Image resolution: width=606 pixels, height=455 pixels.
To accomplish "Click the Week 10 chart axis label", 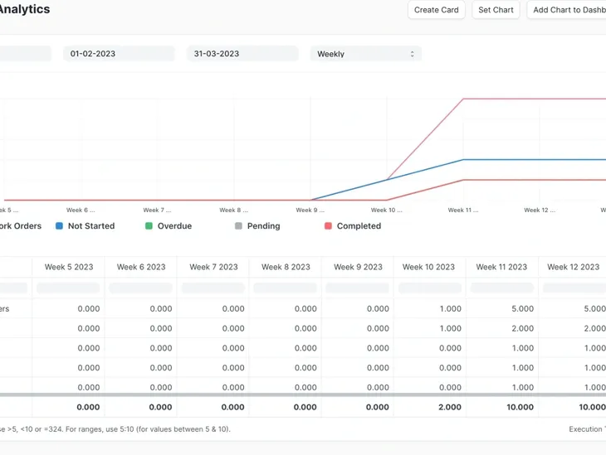I will pyautogui.click(x=387, y=211).
